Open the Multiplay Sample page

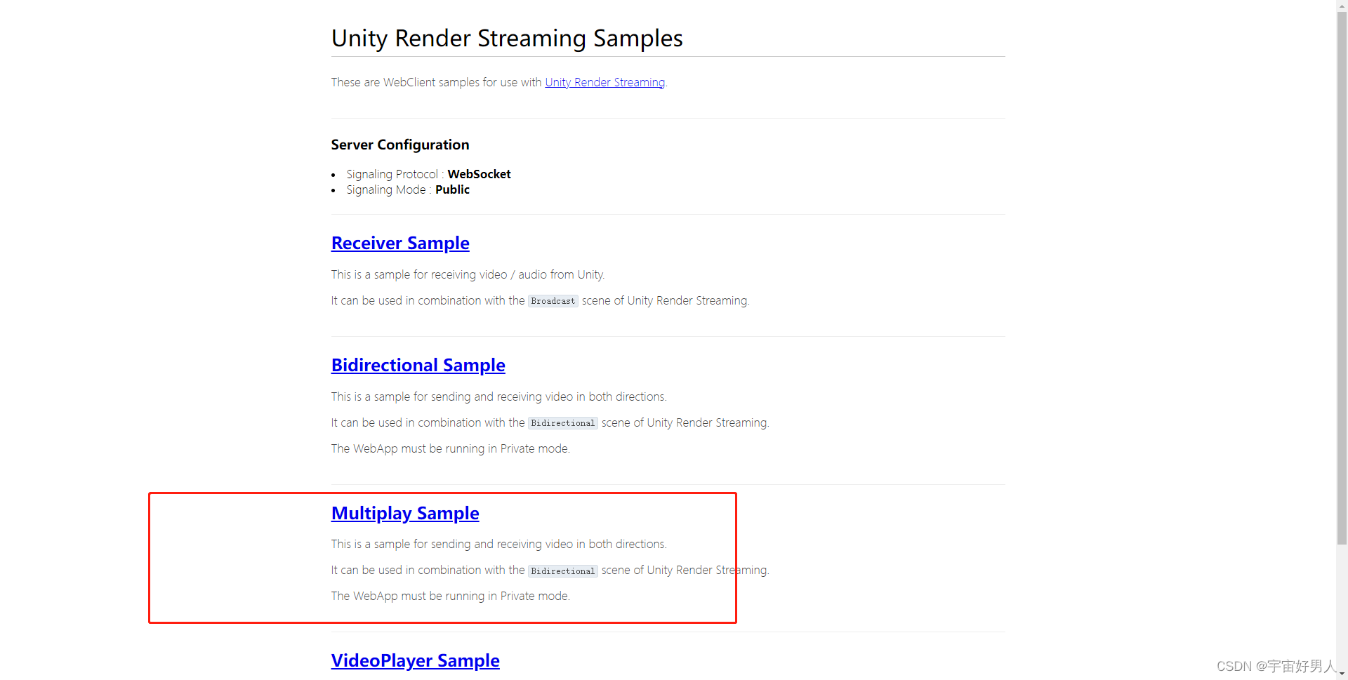[x=405, y=514]
